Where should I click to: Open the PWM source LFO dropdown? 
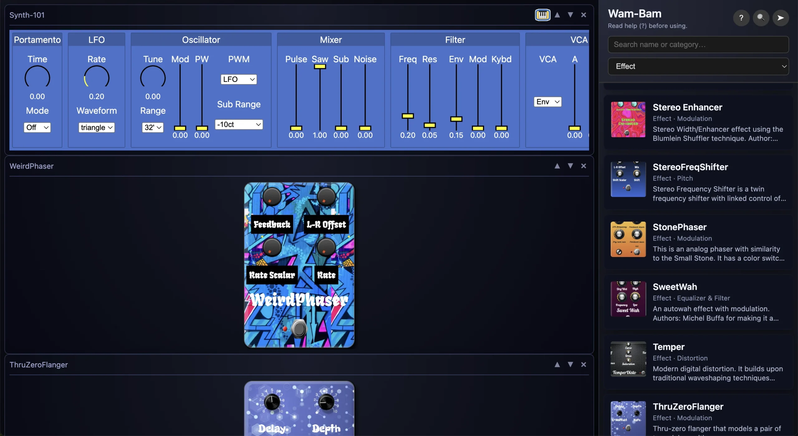coord(238,79)
